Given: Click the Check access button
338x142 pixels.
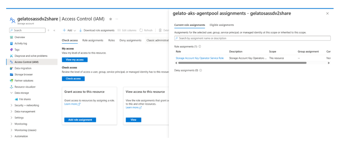Looking at the screenshot, I should (73, 79).
